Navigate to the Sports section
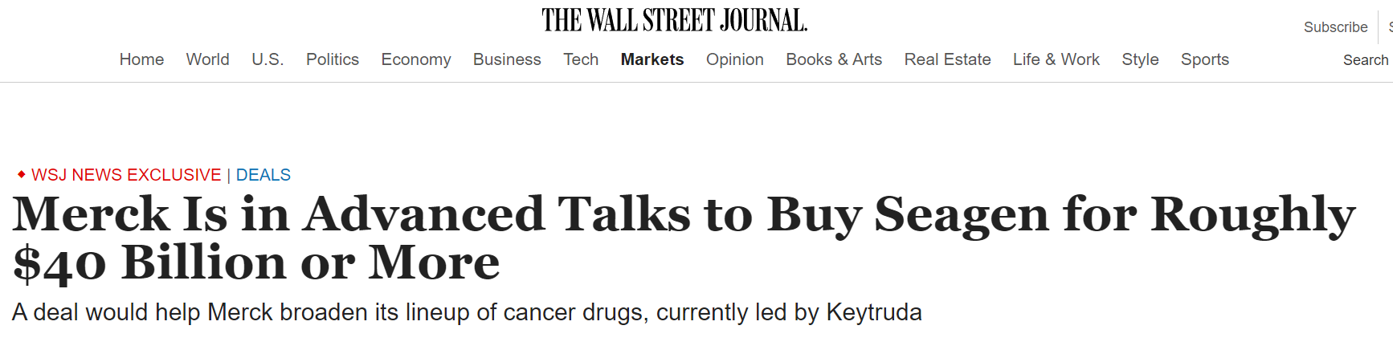This screenshot has width=1393, height=354. [x=1204, y=59]
